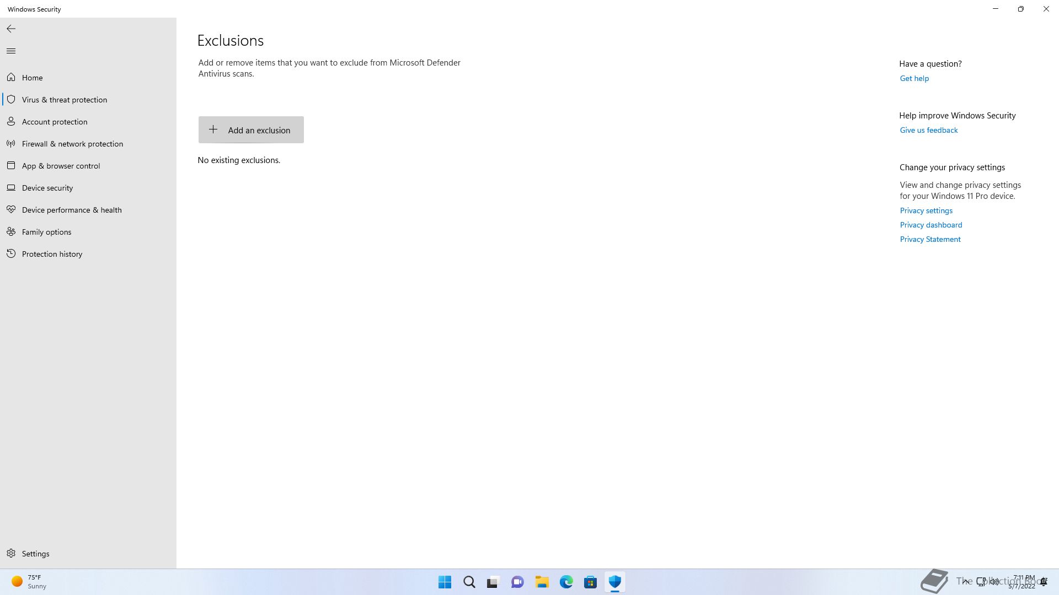Select Virus & threat protection in the sidebar

point(88,100)
